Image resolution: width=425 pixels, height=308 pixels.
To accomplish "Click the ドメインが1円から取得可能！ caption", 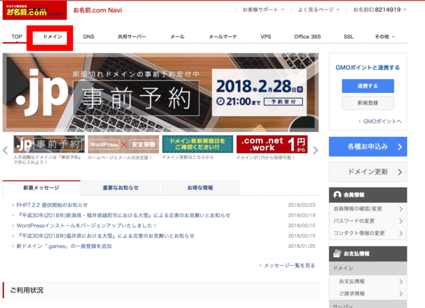I will [x=266, y=157].
